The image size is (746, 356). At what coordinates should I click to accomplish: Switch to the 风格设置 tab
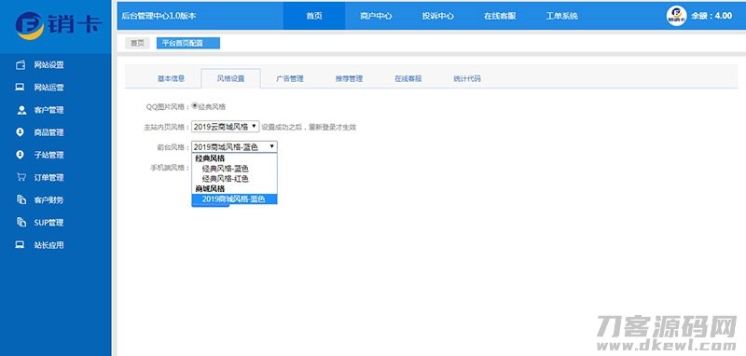pyautogui.click(x=230, y=79)
